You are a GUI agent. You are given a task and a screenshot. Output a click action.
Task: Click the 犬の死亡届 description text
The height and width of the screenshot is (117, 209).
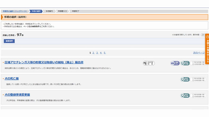[x=44, y=84]
